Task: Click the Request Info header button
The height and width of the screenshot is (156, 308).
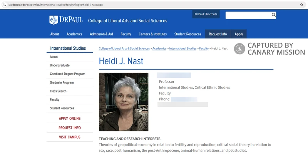Action: [x=218, y=34]
